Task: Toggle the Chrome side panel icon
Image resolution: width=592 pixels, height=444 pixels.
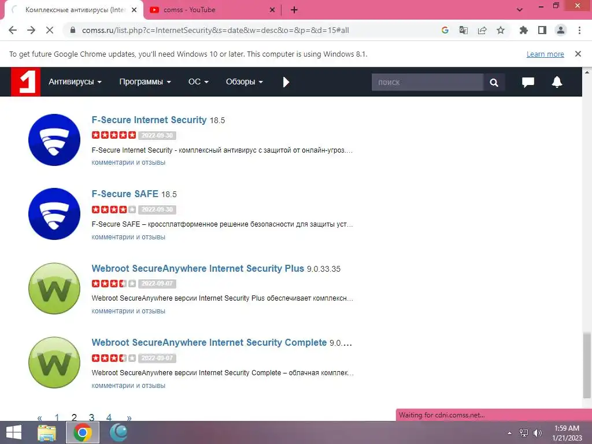Action: [542, 30]
